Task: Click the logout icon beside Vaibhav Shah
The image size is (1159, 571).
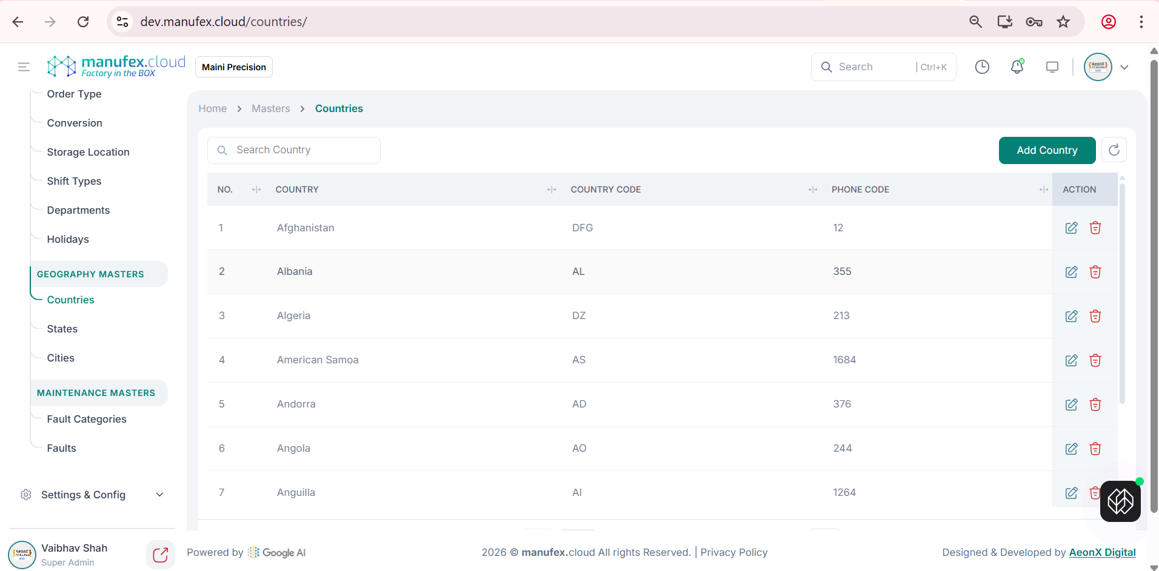Action: tap(160, 555)
